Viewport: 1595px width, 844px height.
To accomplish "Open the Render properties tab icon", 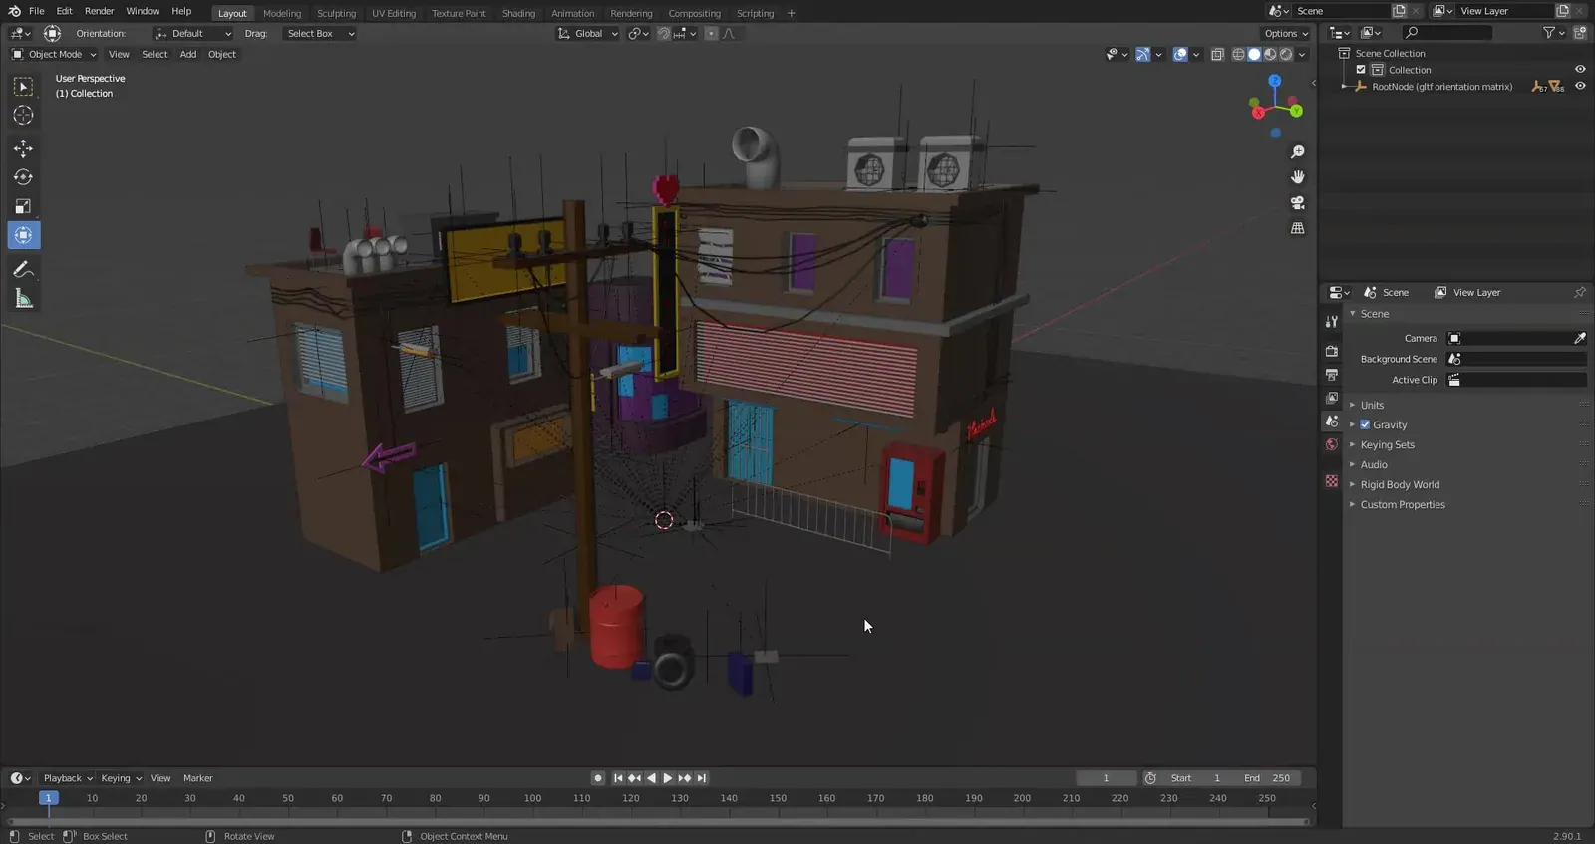I will 1332,351.
